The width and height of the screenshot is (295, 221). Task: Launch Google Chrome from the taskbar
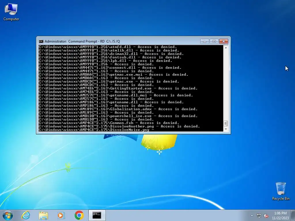point(79,215)
